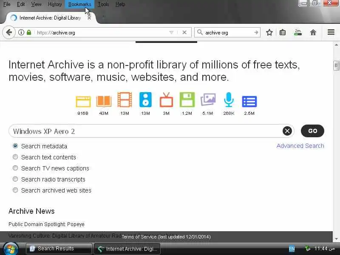Click the magnifier icon in browser search box
This screenshot has height=255, width=340.
pos(200,32)
